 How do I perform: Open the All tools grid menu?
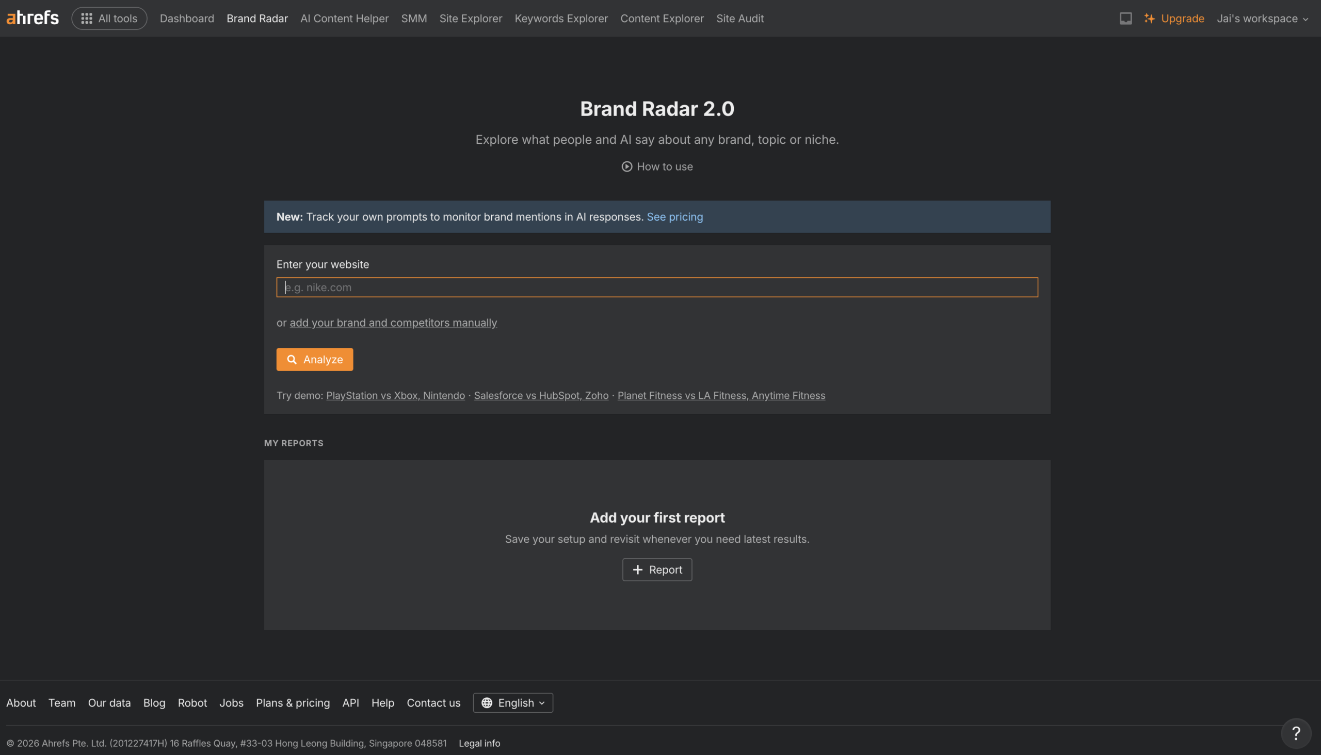(x=109, y=18)
